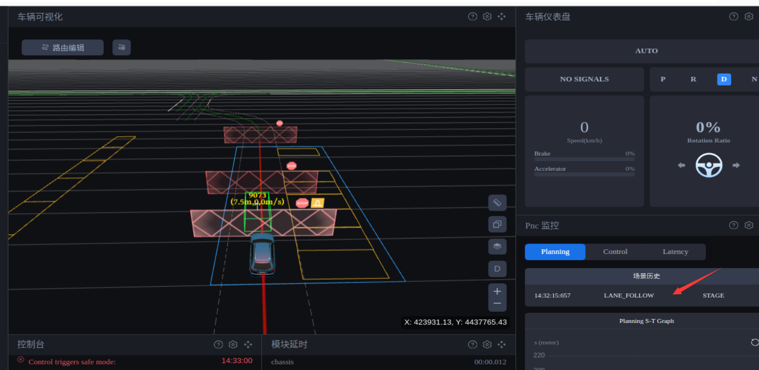Open help for the 车辆可视化 panel

tap(472, 17)
